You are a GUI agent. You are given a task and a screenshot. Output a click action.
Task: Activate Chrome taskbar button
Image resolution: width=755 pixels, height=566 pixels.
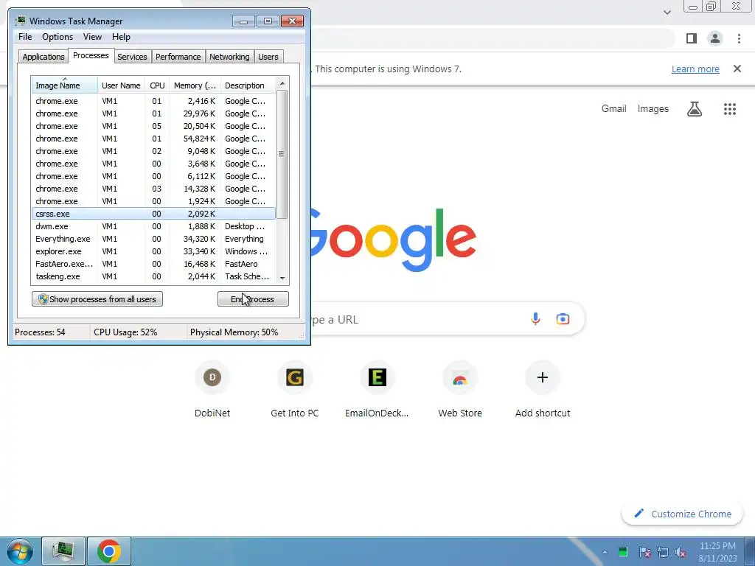[109, 551]
